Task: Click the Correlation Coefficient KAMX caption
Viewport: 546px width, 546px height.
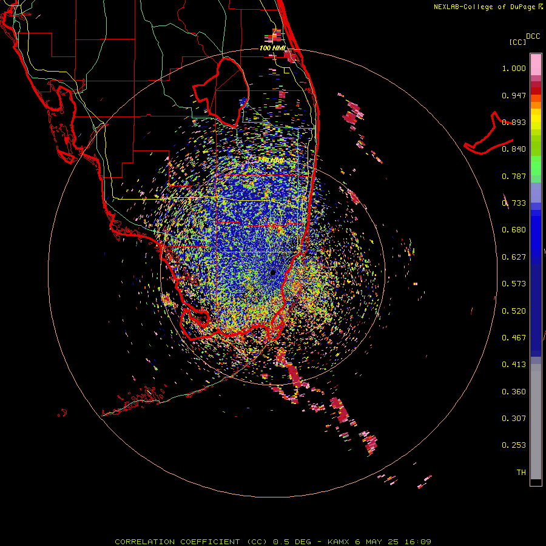Action: (x=273, y=542)
